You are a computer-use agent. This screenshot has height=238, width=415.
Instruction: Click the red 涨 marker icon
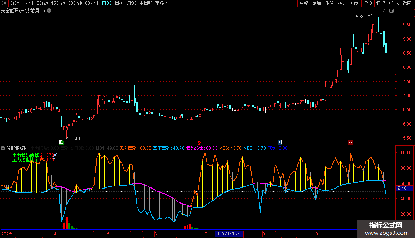pyautogui.click(x=350, y=142)
